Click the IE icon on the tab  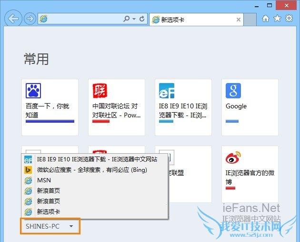(x=156, y=20)
